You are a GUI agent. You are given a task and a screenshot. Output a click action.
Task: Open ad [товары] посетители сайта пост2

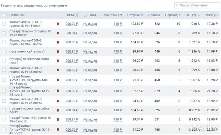(29, 110)
